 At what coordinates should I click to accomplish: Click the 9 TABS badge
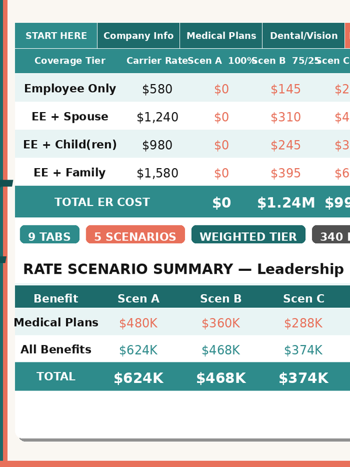click(x=50, y=236)
